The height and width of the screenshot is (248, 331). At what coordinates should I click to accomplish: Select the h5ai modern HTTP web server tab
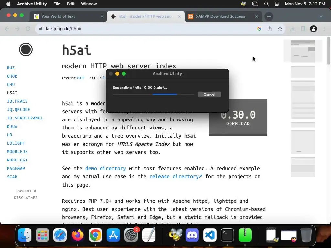(146, 16)
